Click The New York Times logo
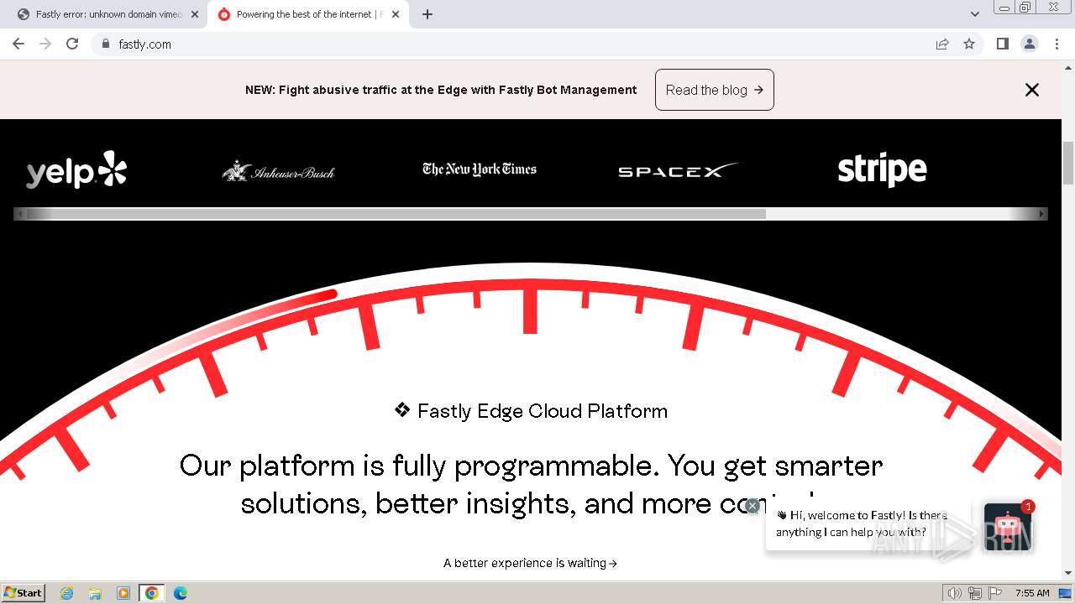 coord(480,169)
